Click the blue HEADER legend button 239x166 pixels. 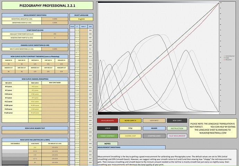pos(154,128)
